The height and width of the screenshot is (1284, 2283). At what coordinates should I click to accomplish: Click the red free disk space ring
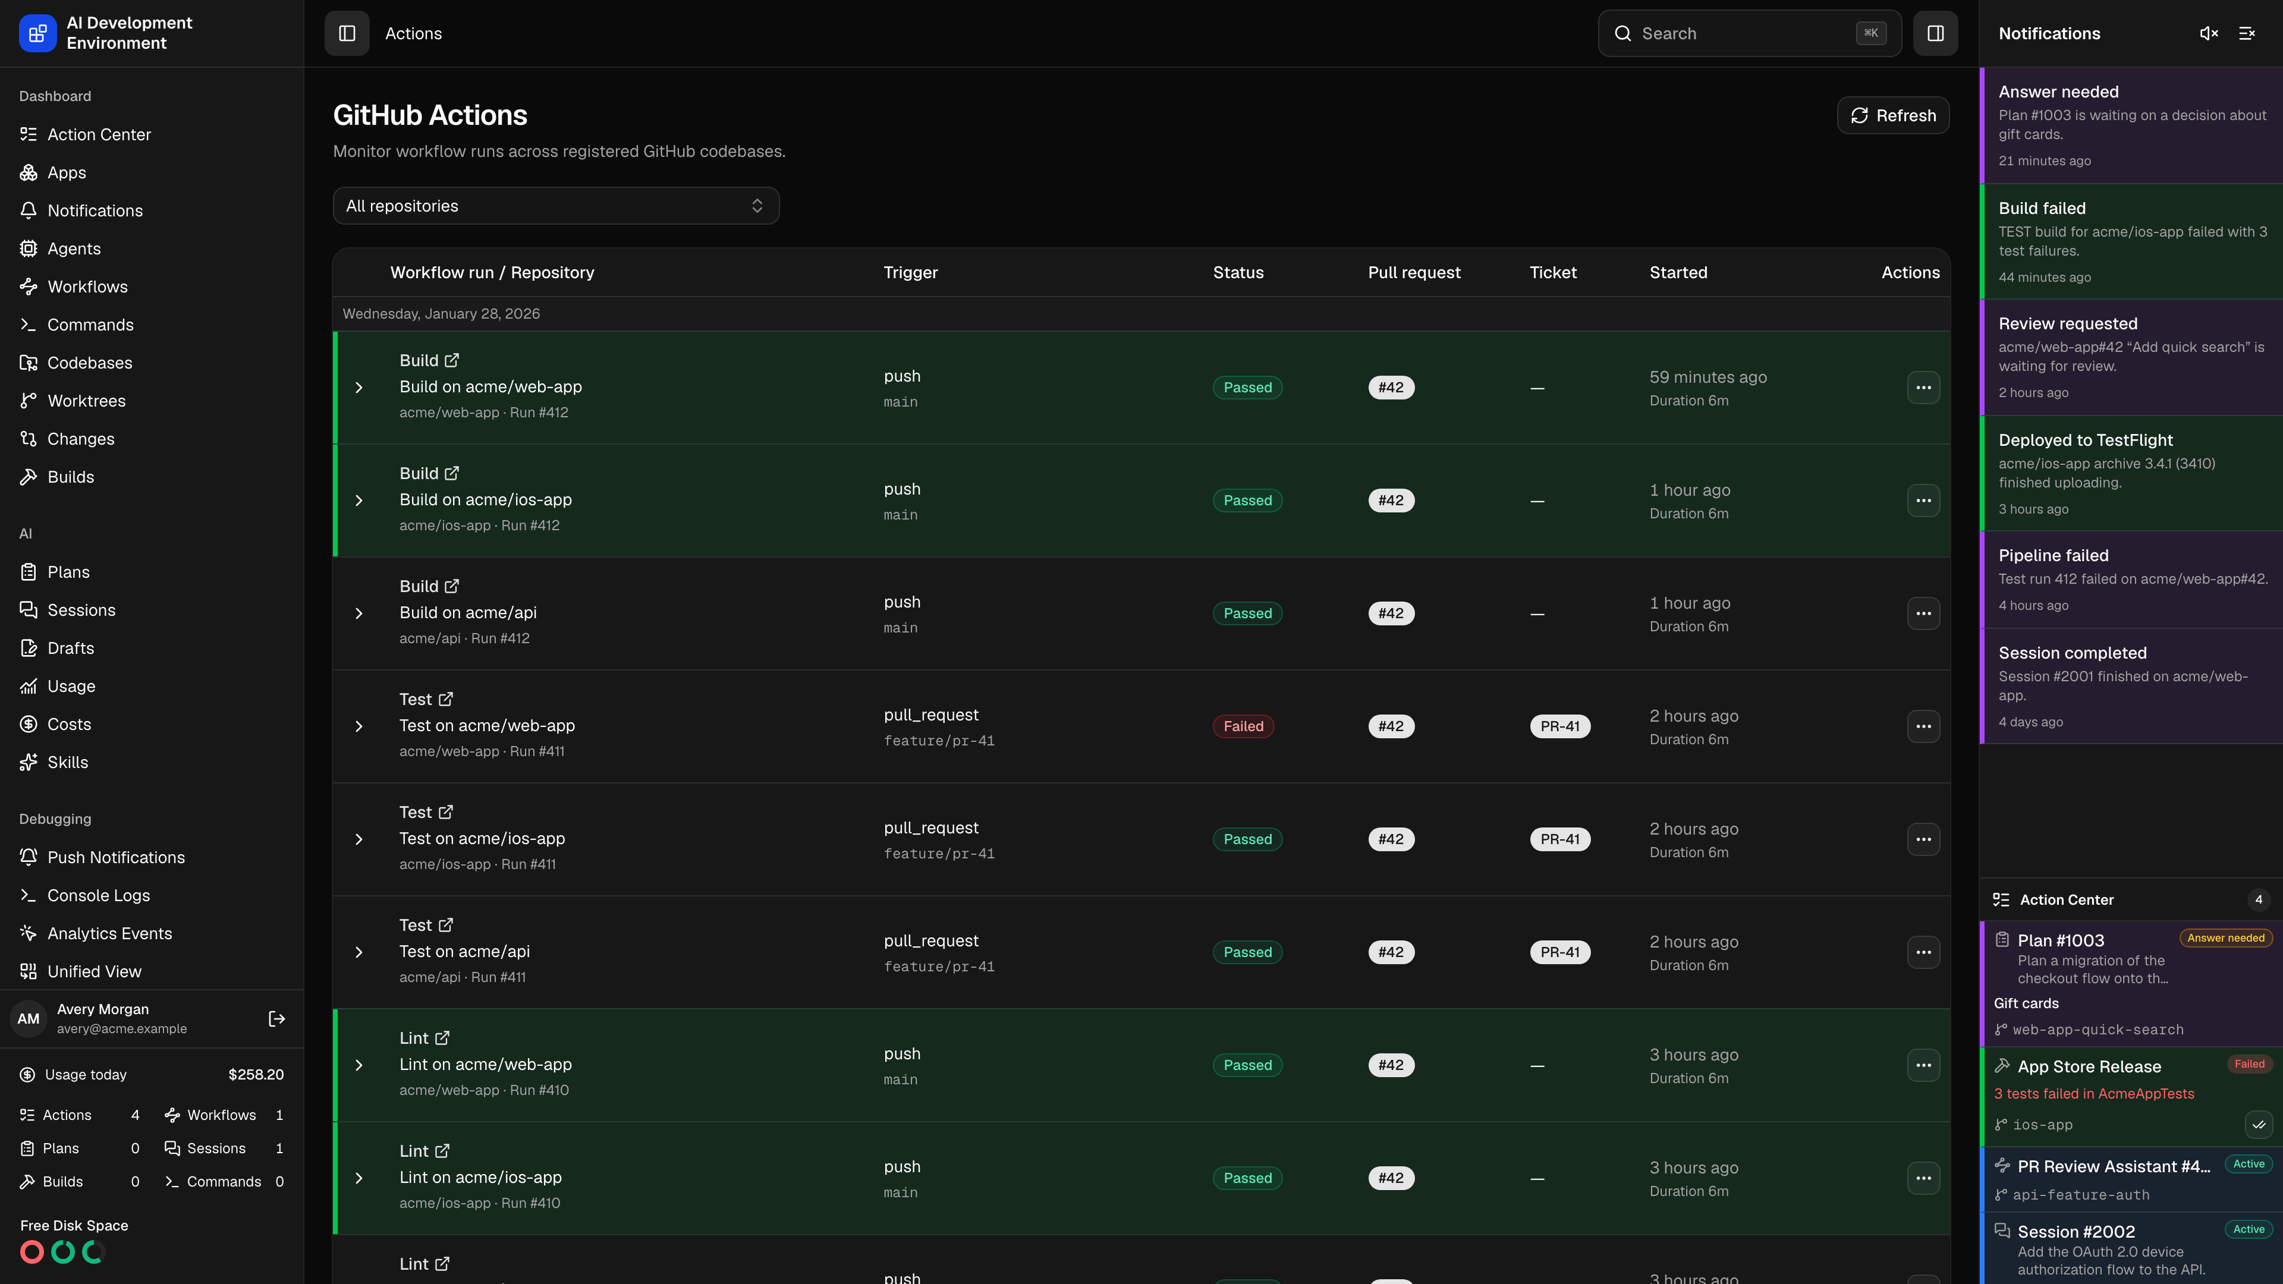tap(32, 1251)
